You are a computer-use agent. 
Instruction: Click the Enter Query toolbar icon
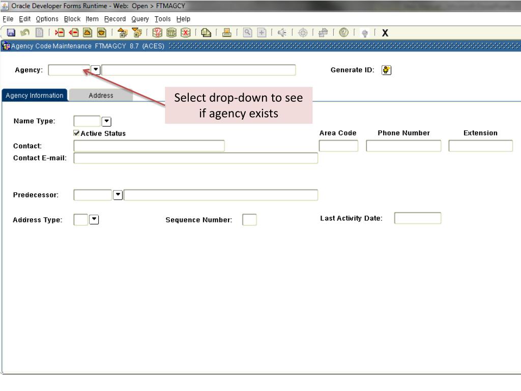tap(157, 33)
